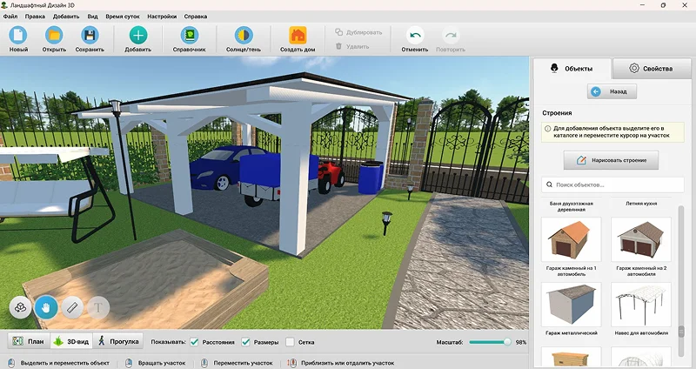Image resolution: width=696 pixels, height=369 pixels.
Task: Select the hand pan tool in viewport
Action: click(46, 307)
